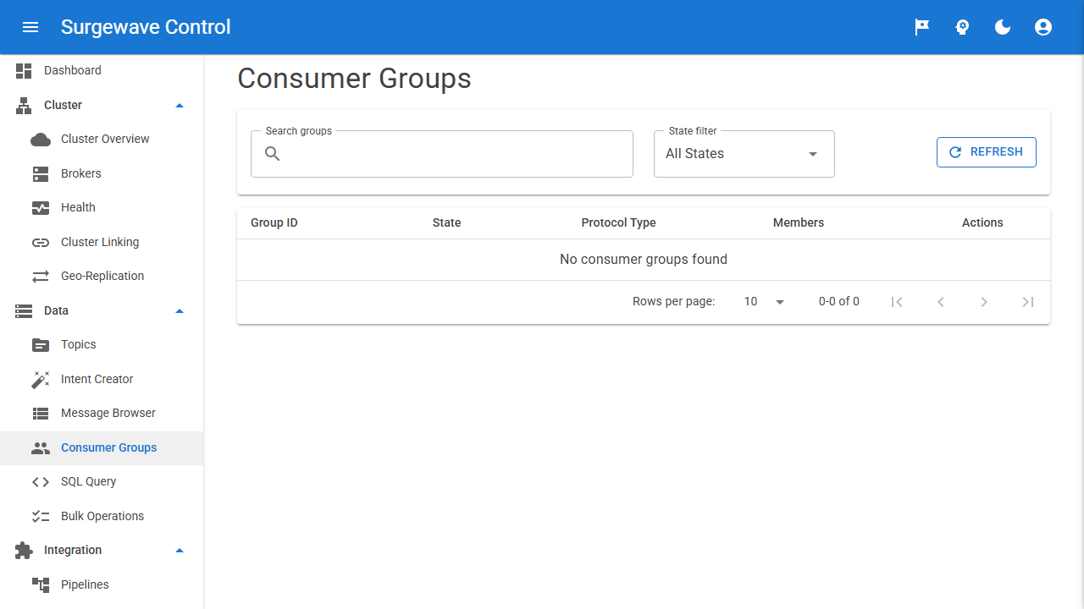Screen dimensions: 1084x609
Task: Focus the Search groups input field
Action: point(442,154)
